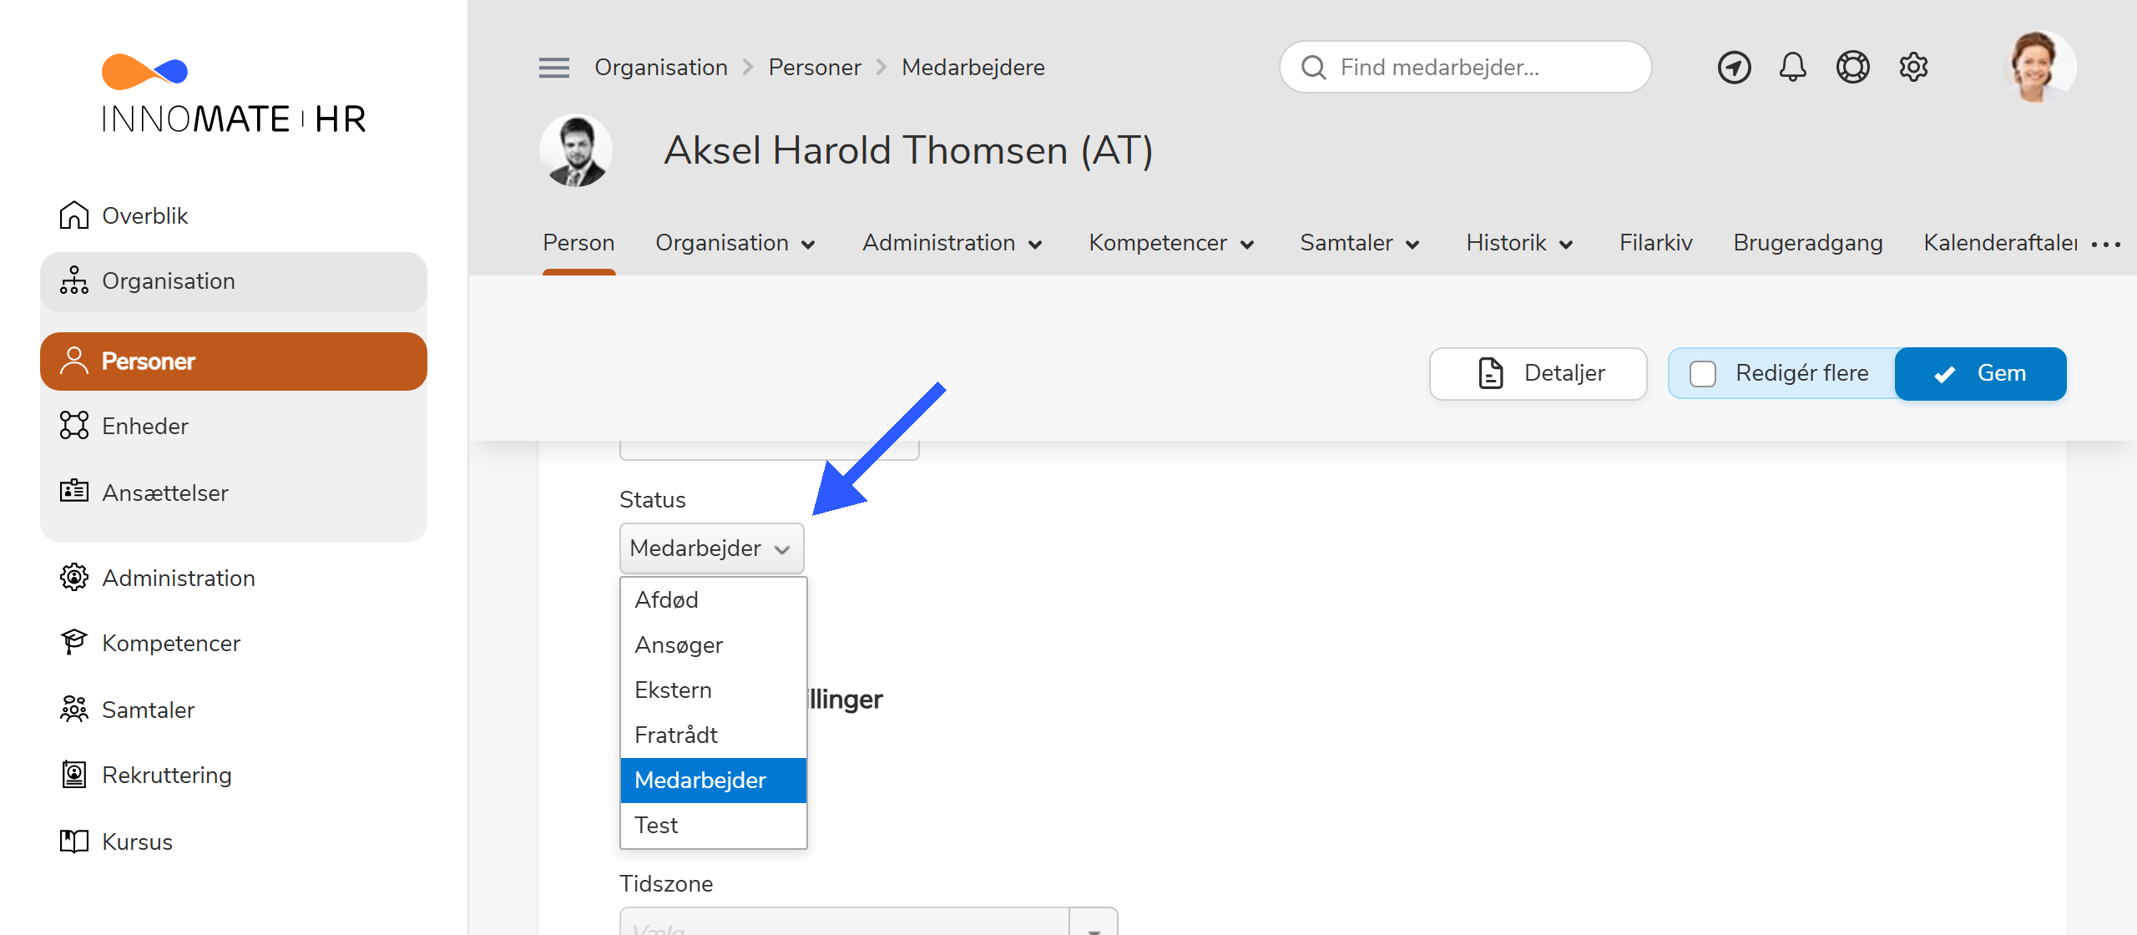The image size is (2137, 935).
Task: Open the Detaljer button
Action: 1538,373
